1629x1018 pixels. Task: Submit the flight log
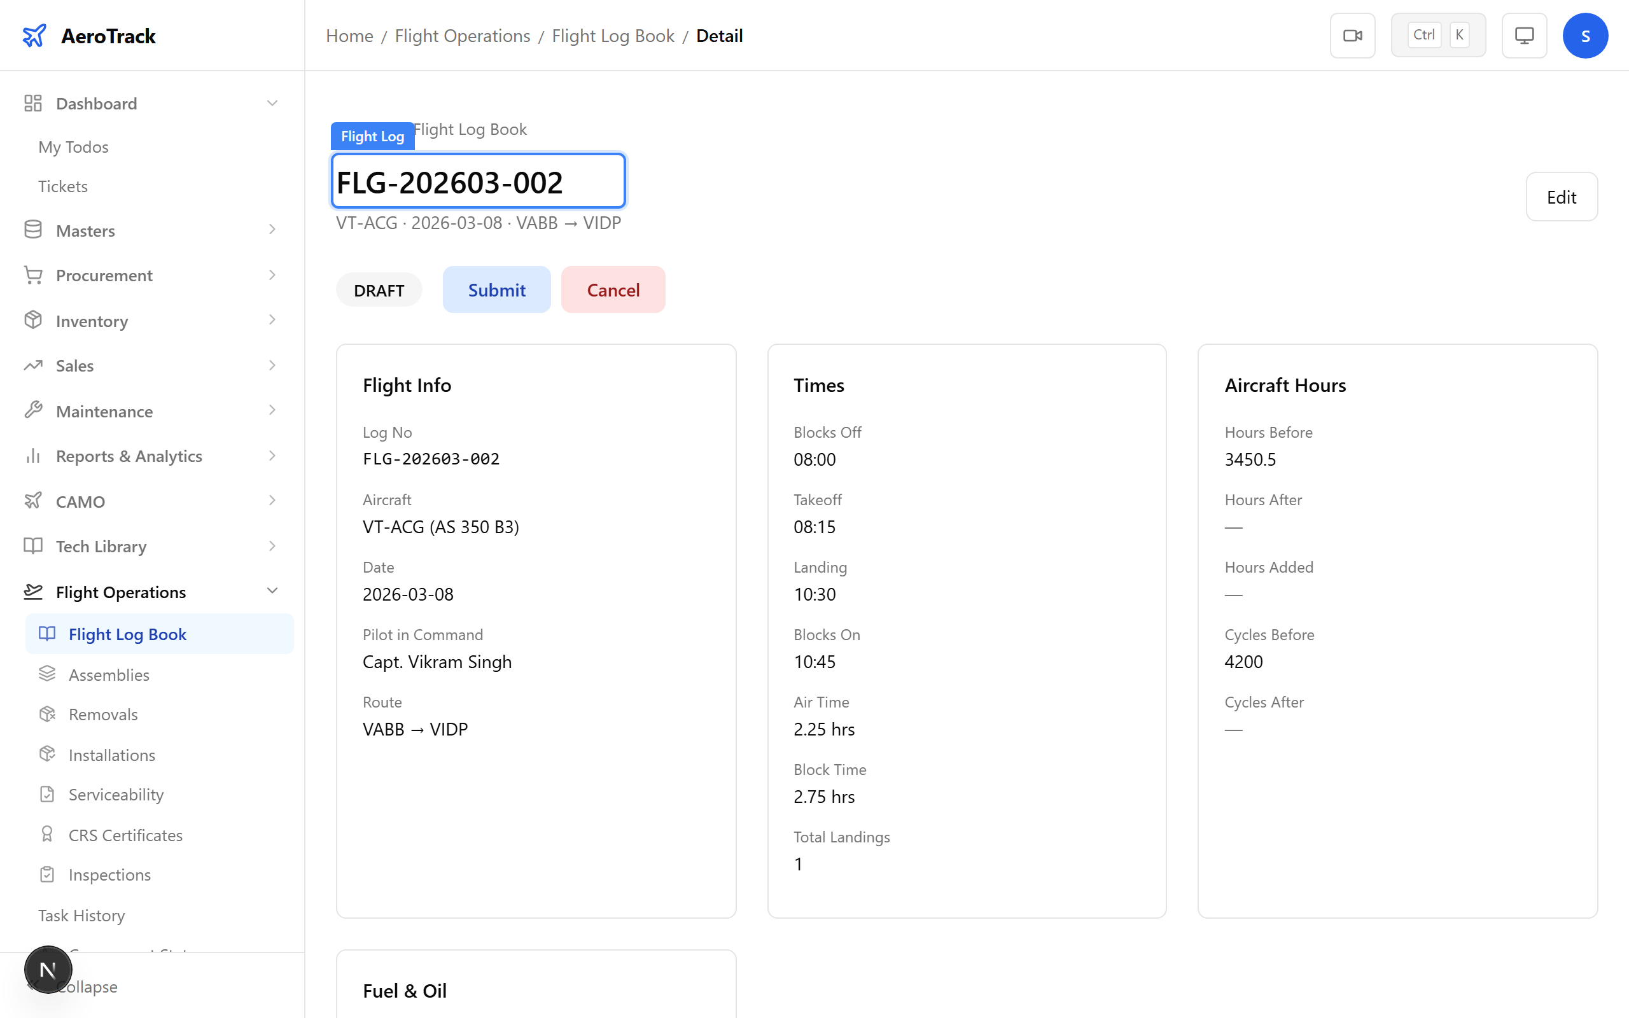pos(496,289)
